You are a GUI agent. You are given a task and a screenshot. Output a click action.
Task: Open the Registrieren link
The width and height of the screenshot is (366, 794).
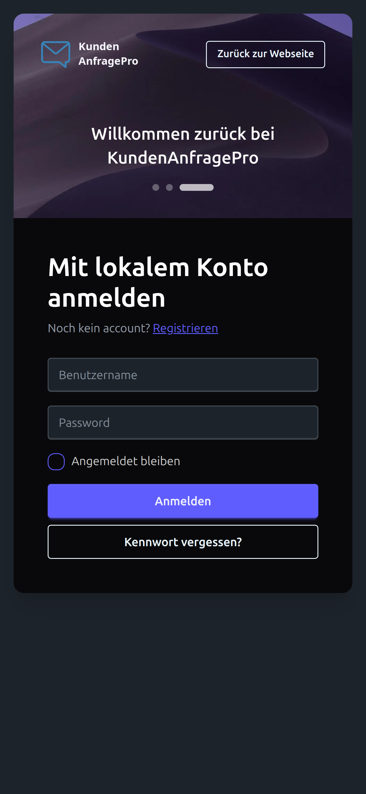pyautogui.click(x=185, y=328)
